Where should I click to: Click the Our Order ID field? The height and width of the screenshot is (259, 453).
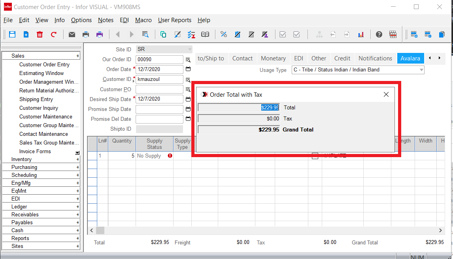coord(159,59)
